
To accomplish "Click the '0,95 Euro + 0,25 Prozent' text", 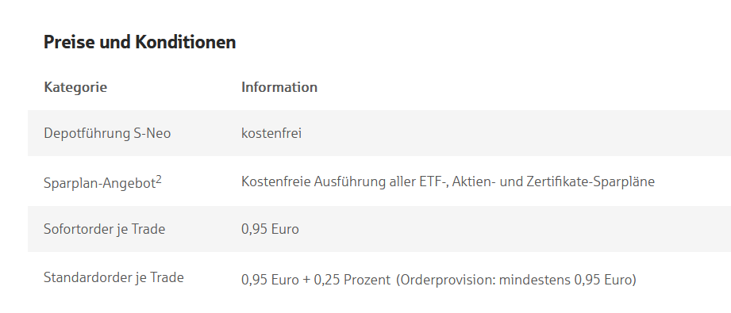I will point(316,280).
